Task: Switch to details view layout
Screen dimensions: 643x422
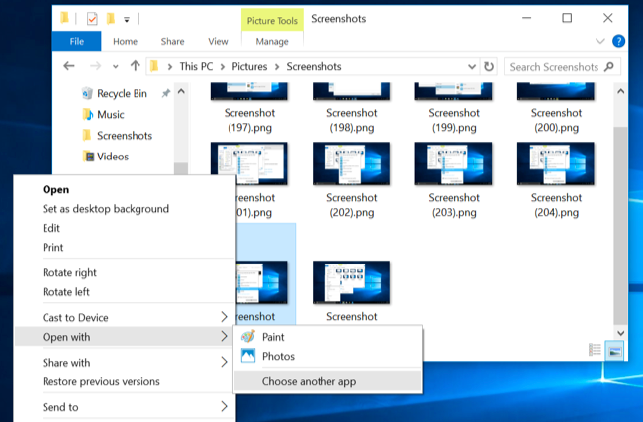Action: pyautogui.click(x=595, y=350)
